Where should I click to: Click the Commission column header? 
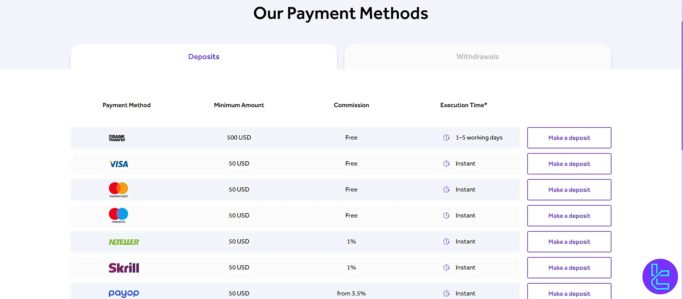(x=351, y=105)
